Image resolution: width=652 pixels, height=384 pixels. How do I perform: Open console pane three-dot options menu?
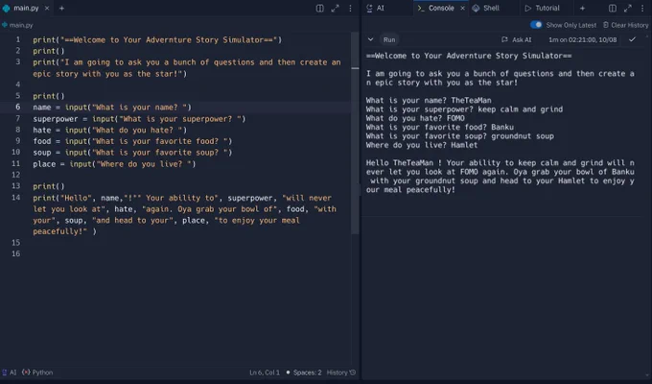tap(642, 8)
